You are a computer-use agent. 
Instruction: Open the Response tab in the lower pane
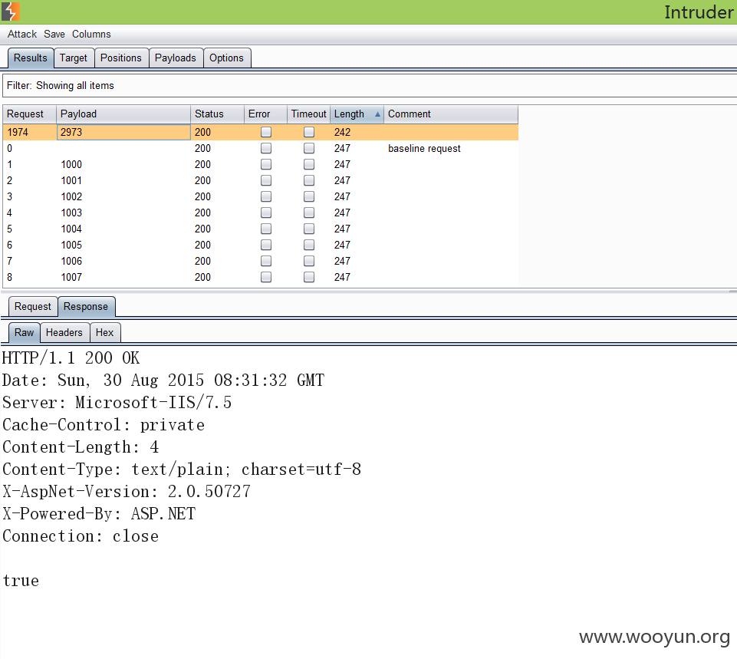[x=86, y=306]
